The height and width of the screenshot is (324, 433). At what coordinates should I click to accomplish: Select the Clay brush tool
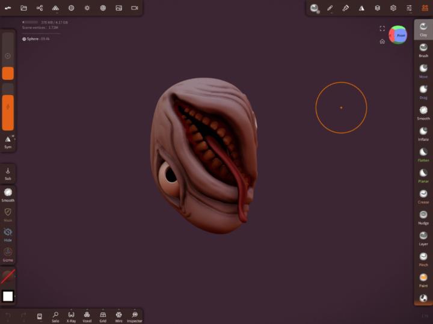[x=423, y=29]
